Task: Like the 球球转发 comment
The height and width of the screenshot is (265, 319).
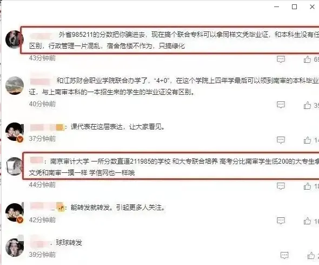Action: [311, 255]
